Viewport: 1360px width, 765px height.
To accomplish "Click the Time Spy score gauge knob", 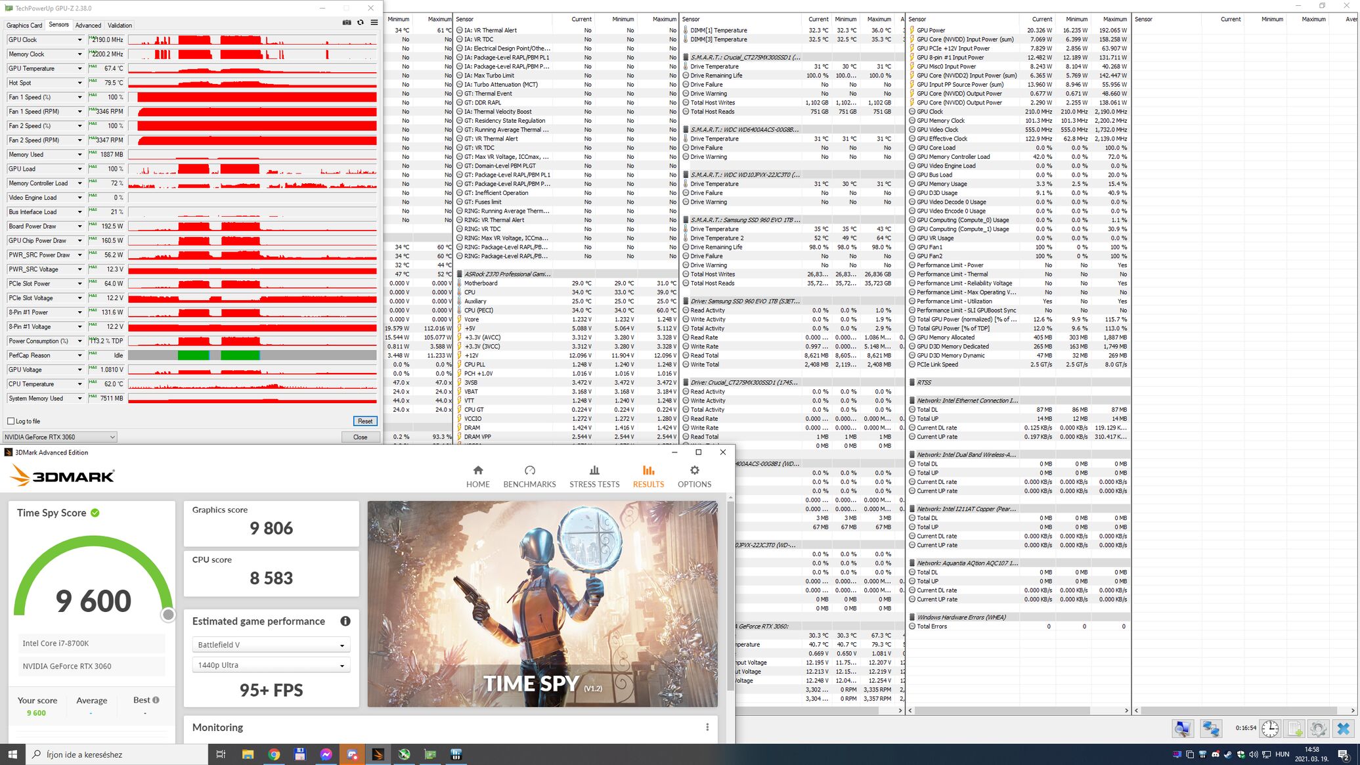I will 169,615.
